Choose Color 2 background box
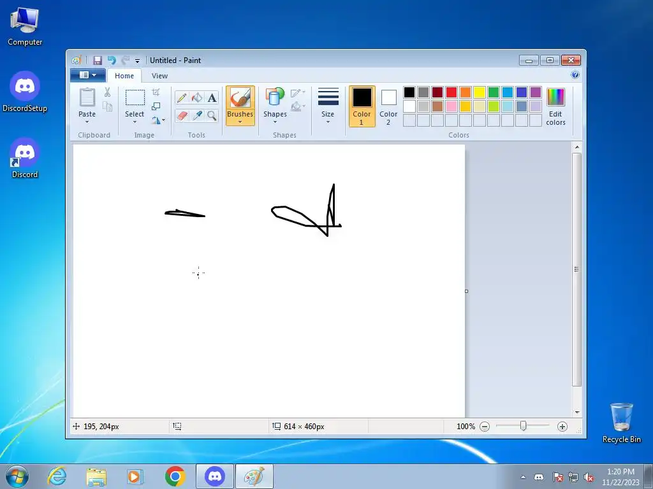 (388, 106)
